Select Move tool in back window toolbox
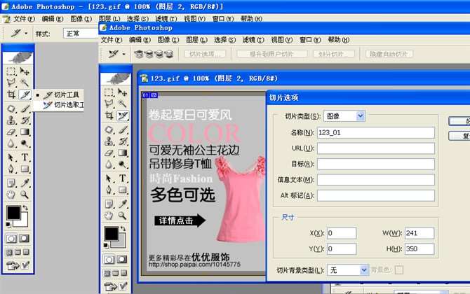The width and height of the screenshot is (470, 294). pos(25,71)
